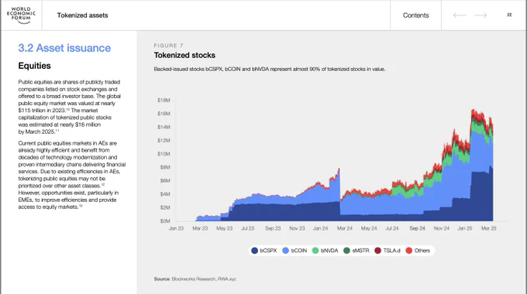Click the Mar 23 x-axis label

click(x=200, y=228)
